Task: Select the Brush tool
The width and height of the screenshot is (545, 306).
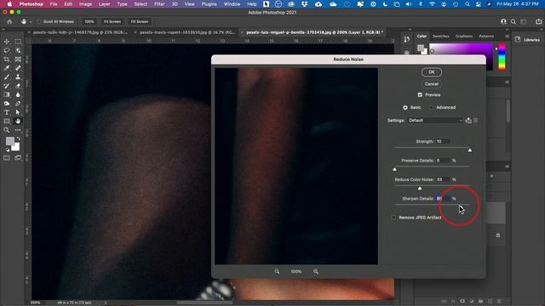Action: click(x=7, y=77)
